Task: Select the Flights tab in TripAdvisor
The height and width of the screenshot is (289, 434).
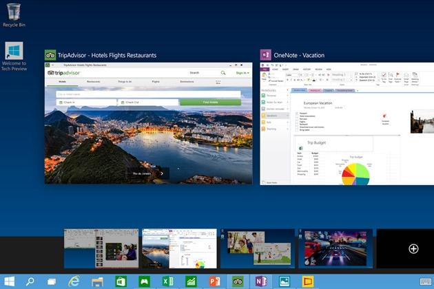Action: 156,82
